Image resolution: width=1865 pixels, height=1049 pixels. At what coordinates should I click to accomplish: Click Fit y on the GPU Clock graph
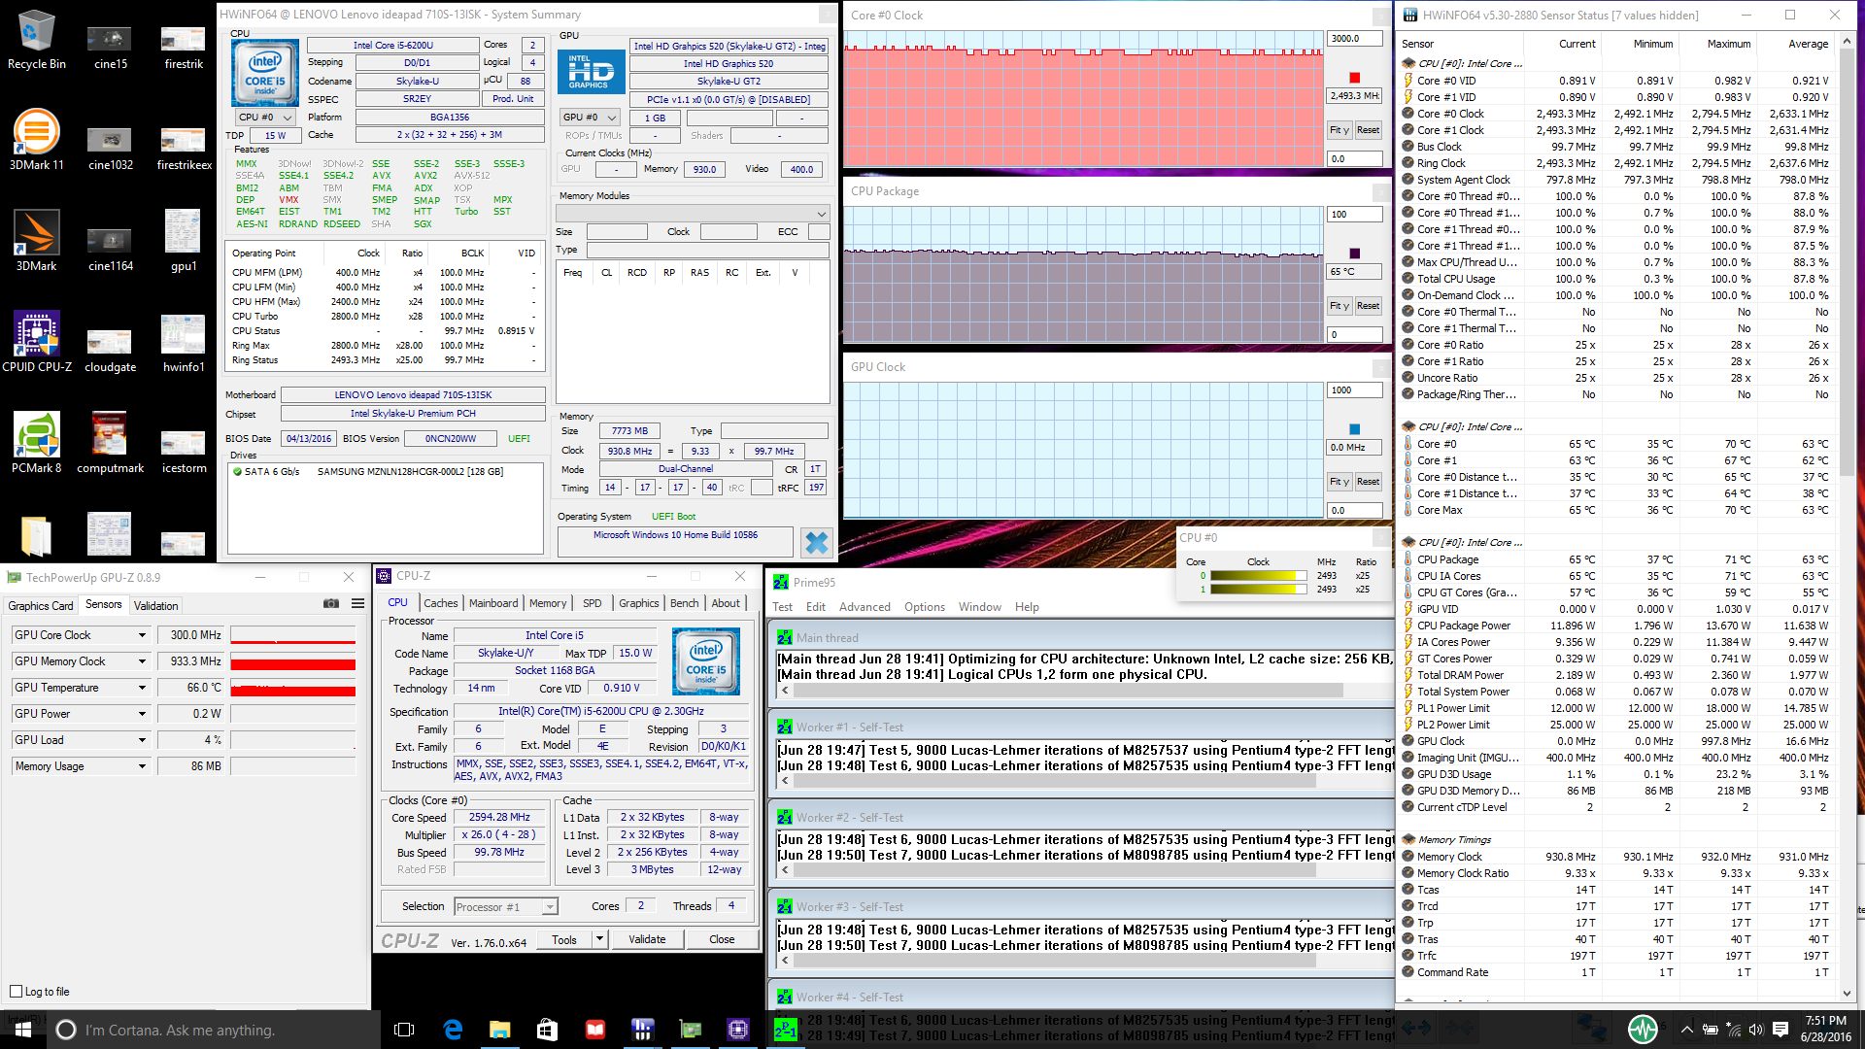(x=1339, y=482)
